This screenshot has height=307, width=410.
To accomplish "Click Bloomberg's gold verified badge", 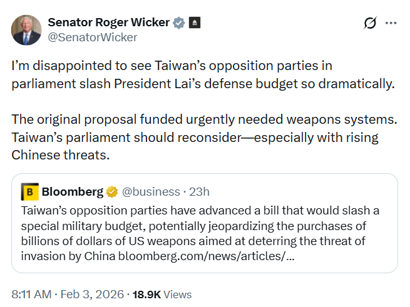I will coord(112,191).
